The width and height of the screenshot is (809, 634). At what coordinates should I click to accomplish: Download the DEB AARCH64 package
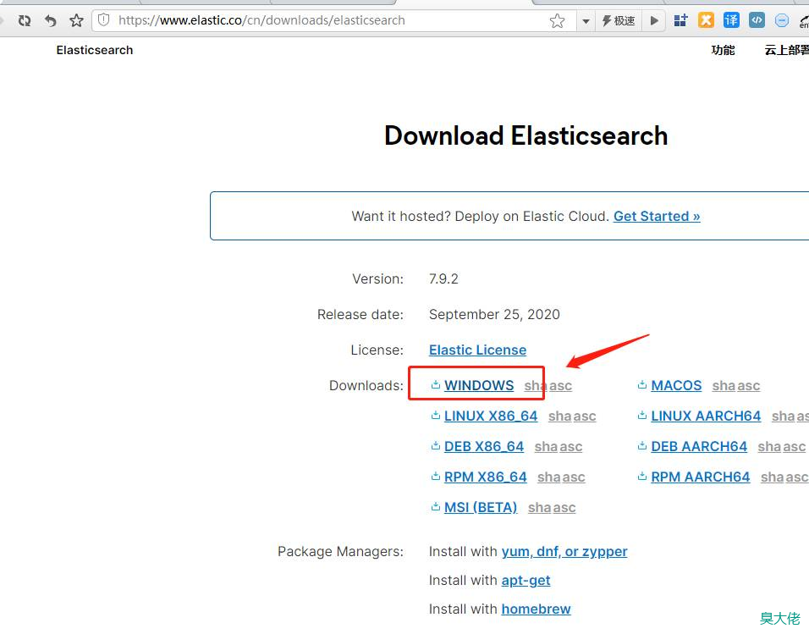[x=699, y=447]
